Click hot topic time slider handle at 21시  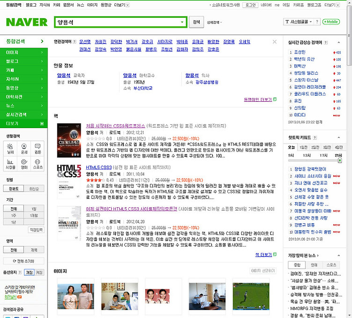tap(340, 160)
